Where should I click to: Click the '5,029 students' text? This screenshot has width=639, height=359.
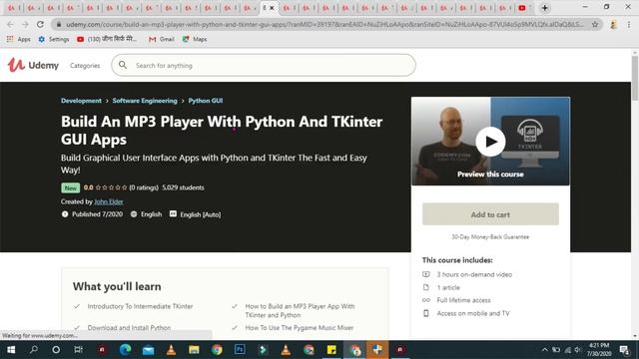pyautogui.click(x=183, y=187)
